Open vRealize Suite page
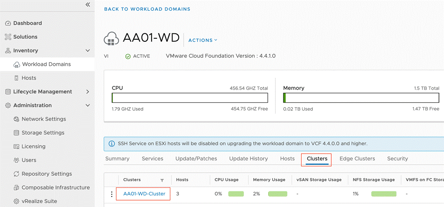 (39, 202)
